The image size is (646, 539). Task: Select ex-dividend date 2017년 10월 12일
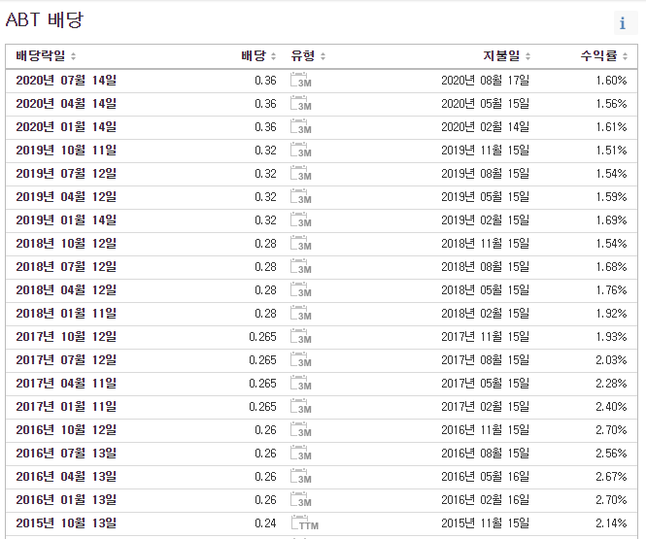[x=66, y=336]
